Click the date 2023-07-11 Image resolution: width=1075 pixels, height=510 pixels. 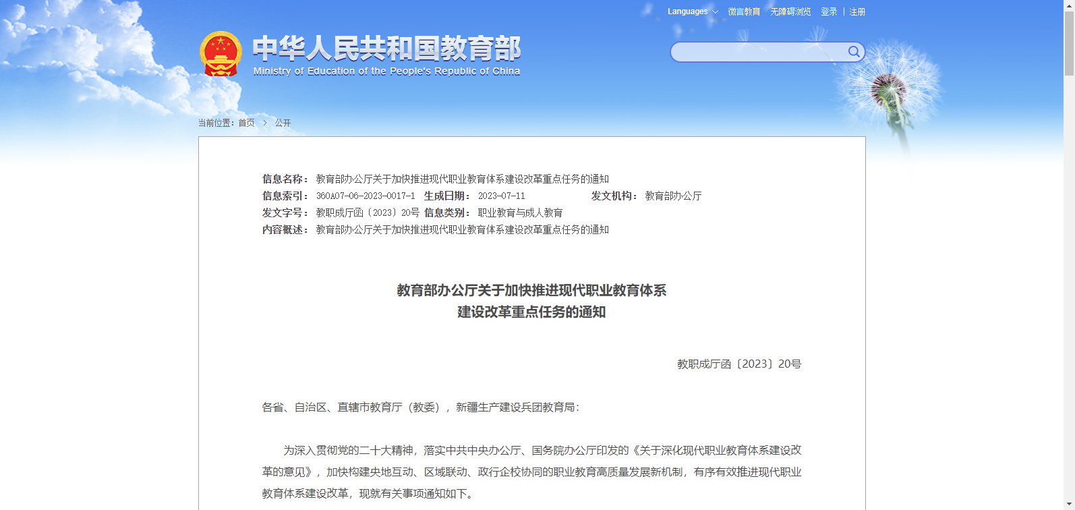click(501, 196)
